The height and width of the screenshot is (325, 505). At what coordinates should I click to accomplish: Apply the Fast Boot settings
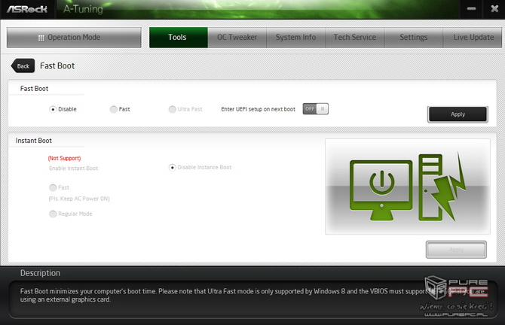tap(458, 114)
